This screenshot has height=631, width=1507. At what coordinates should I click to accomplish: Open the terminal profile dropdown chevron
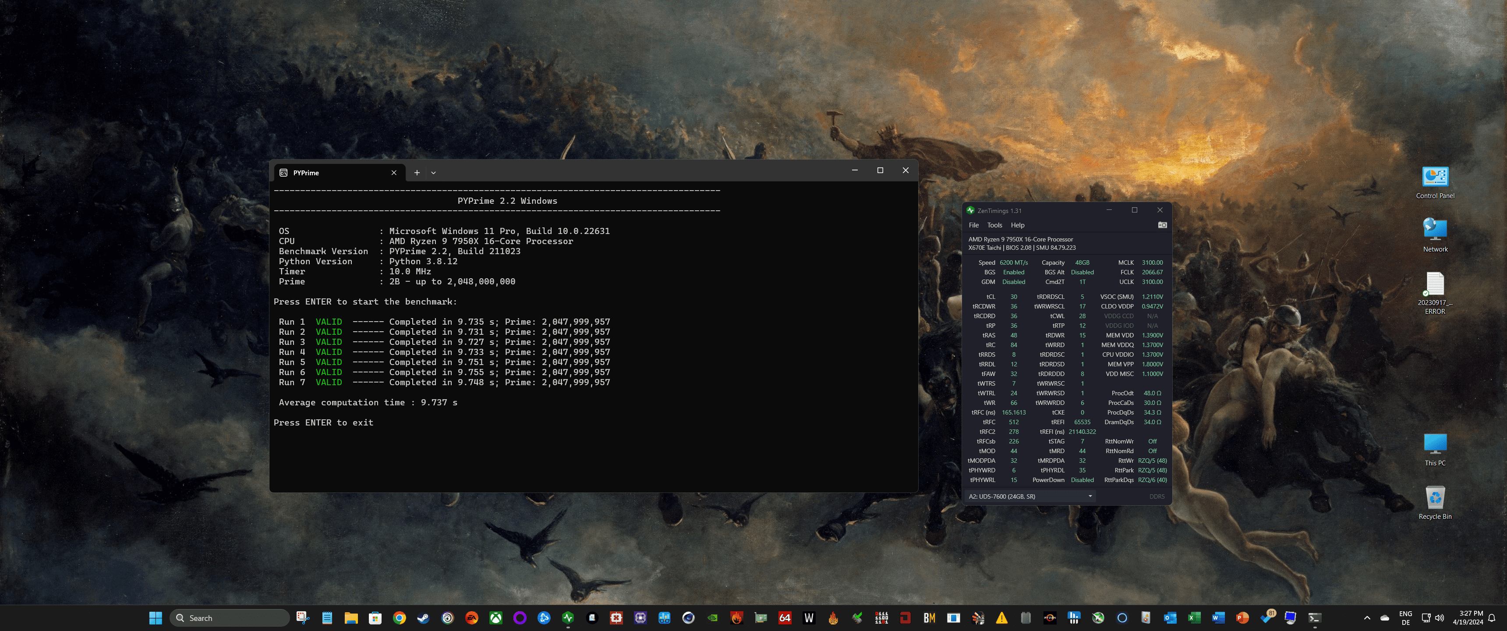(x=434, y=173)
